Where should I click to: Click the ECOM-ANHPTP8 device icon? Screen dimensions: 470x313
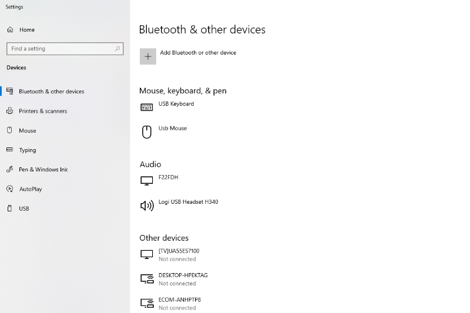tap(147, 303)
